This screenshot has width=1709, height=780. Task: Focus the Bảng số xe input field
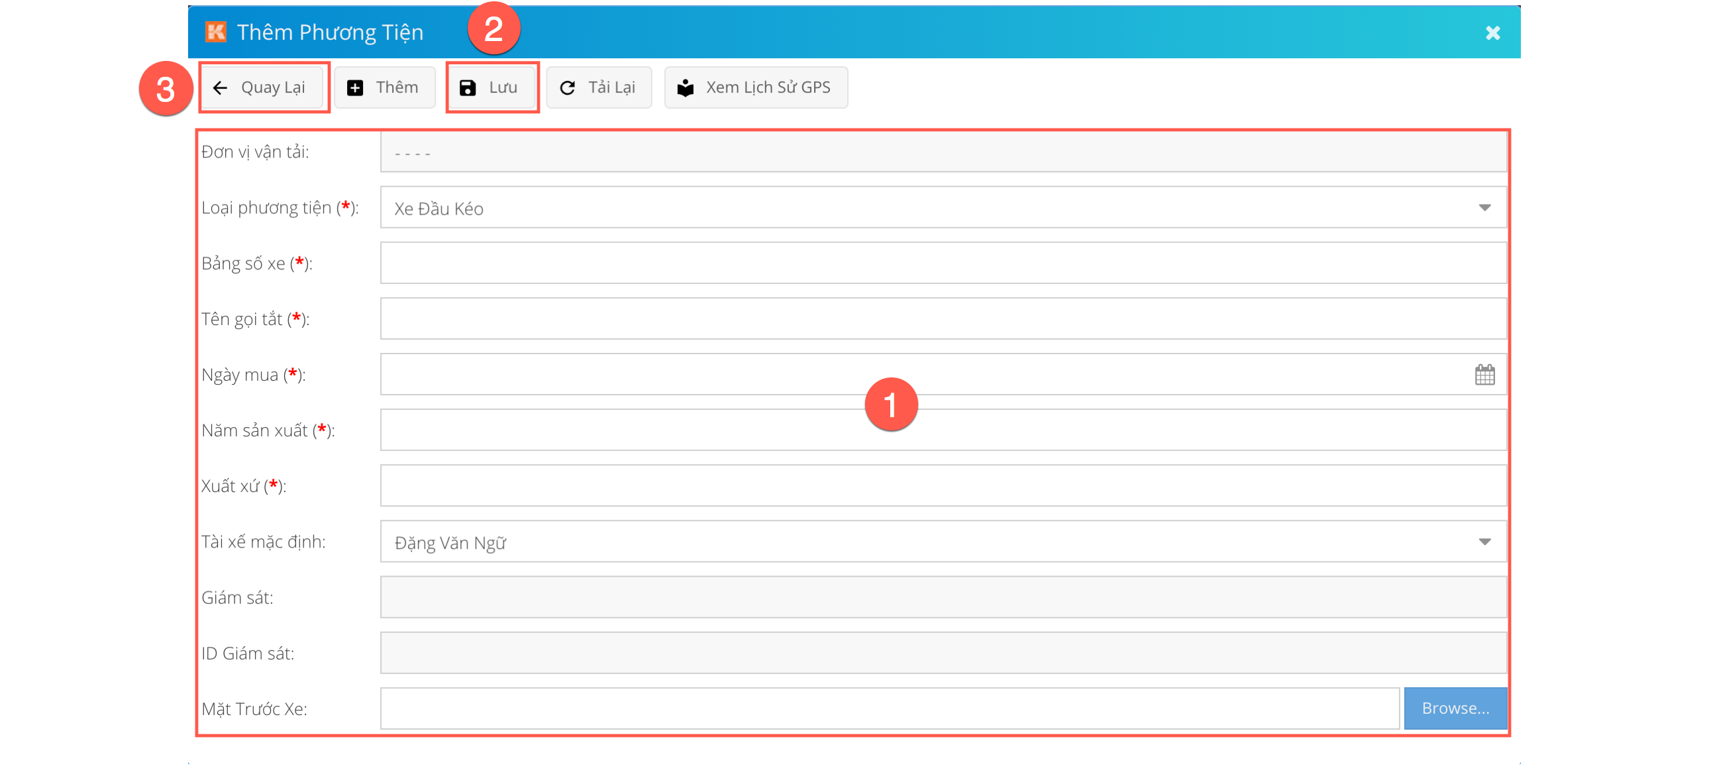(942, 264)
